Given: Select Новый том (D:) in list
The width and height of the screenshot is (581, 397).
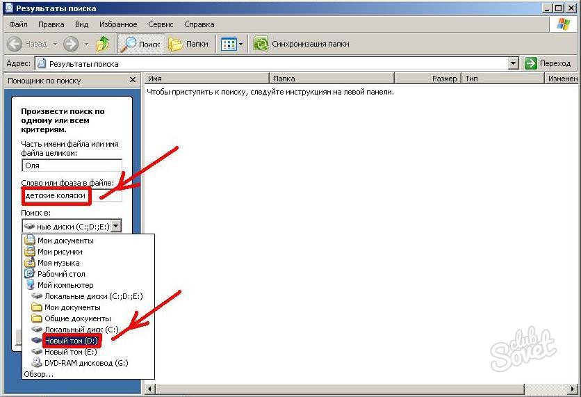Looking at the screenshot, I should coord(72,340).
